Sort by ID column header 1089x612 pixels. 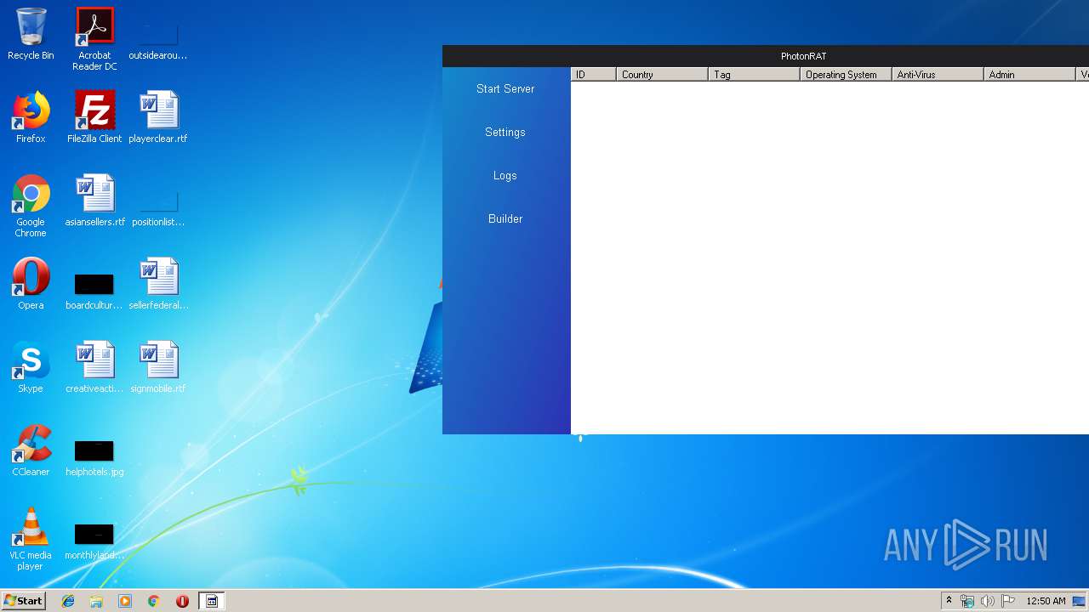pyautogui.click(x=593, y=75)
